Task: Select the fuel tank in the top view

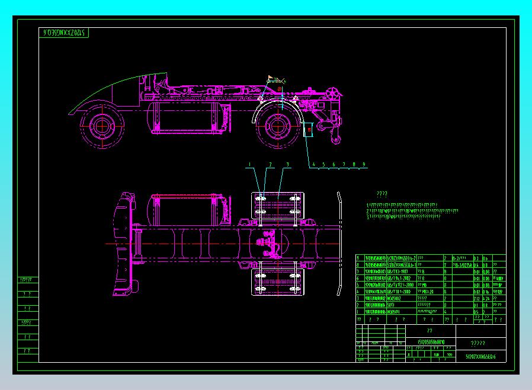Action: [188, 209]
